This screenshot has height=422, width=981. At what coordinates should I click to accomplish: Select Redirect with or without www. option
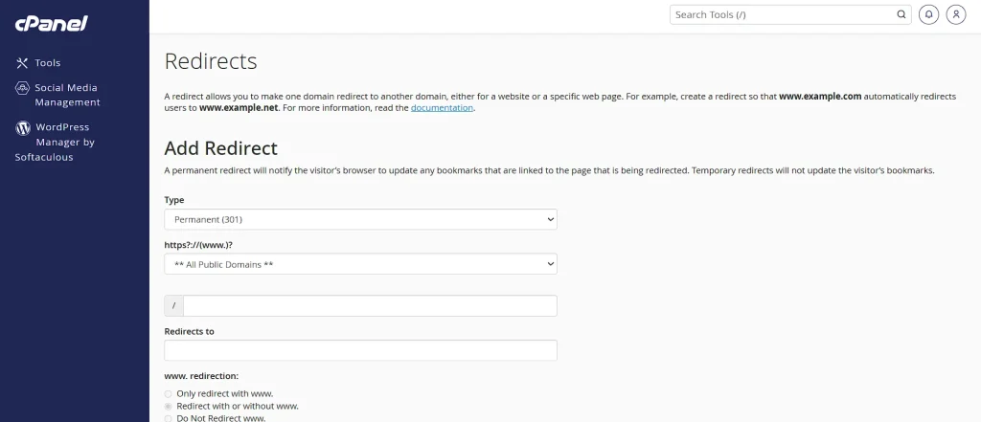(168, 407)
